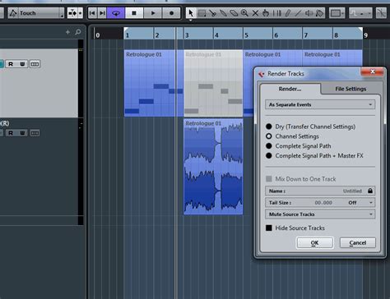
Task: Toggle the Cycle loop button
Action: (116, 13)
